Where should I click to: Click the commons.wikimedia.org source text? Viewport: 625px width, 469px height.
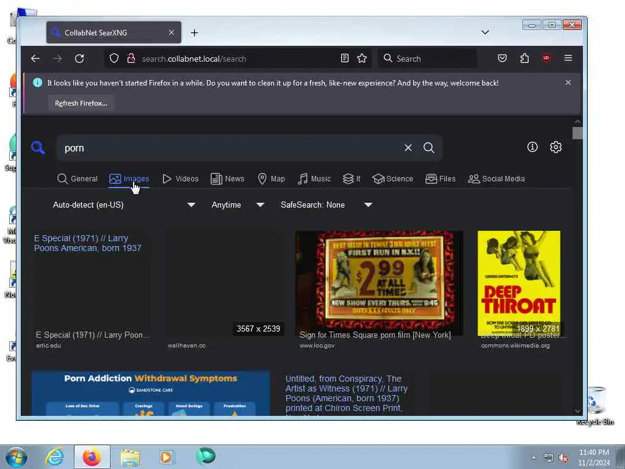coord(515,346)
